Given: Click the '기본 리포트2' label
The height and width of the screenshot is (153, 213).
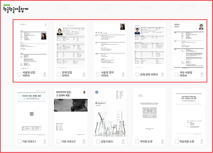Looking at the screenshot, I should (x=68, y=142).
